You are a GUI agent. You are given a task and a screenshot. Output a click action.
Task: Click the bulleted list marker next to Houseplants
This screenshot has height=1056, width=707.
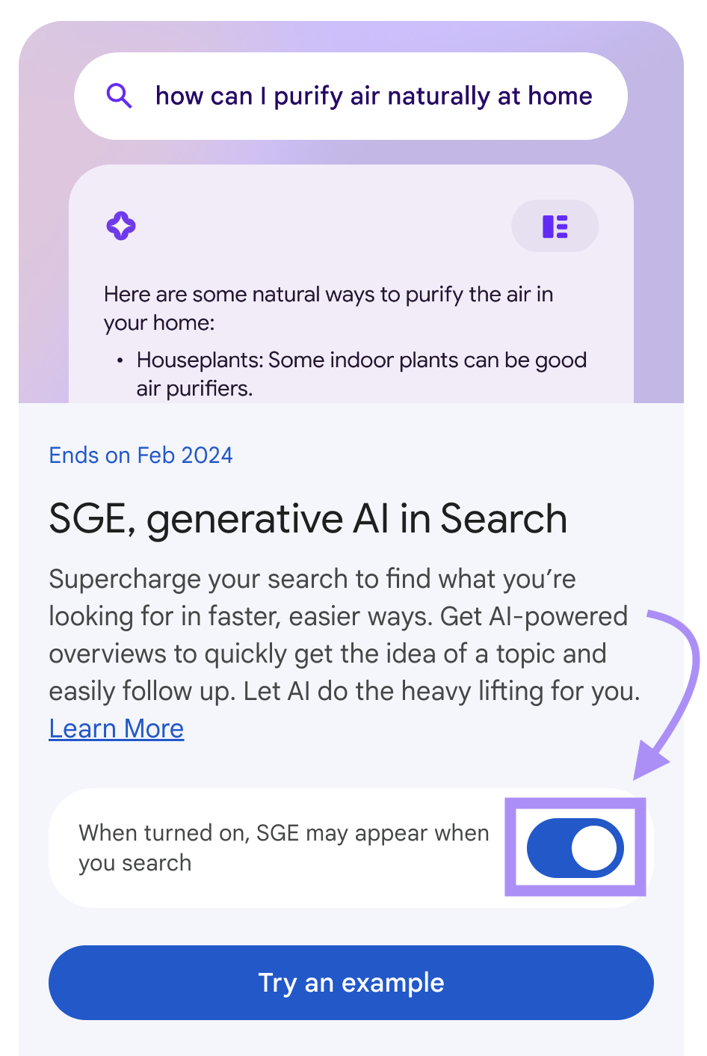[x=120, y=360]
